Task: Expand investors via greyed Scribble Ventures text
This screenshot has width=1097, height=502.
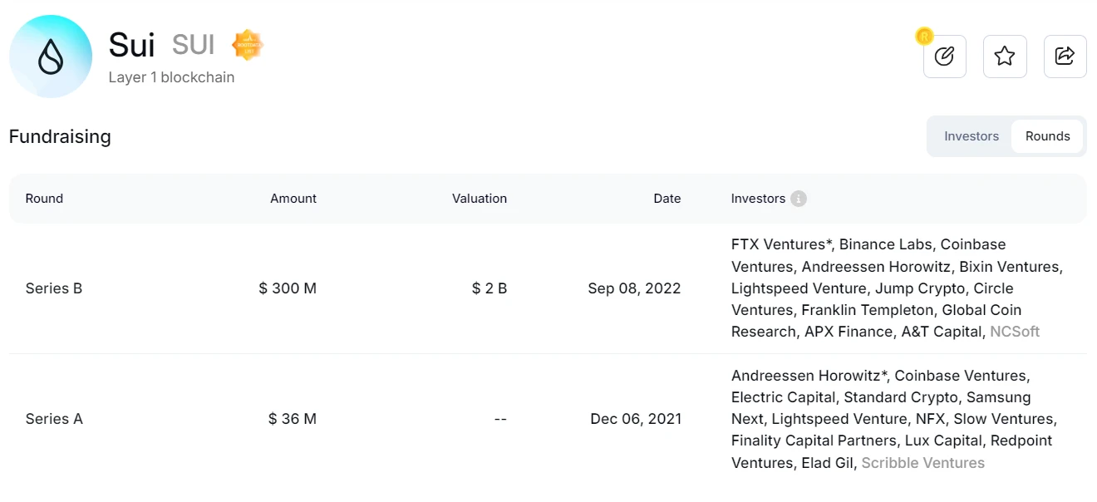Action: [x=922, y=463]
